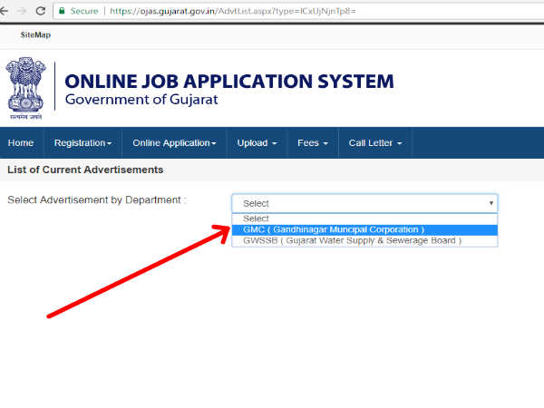Click the browser forward arrow
The image size is (544, 408).
pyautogui.click(x=22, y=11)
